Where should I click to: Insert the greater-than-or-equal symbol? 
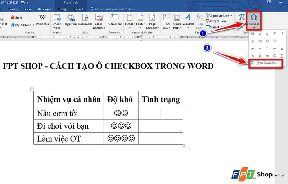click(260, 33)
